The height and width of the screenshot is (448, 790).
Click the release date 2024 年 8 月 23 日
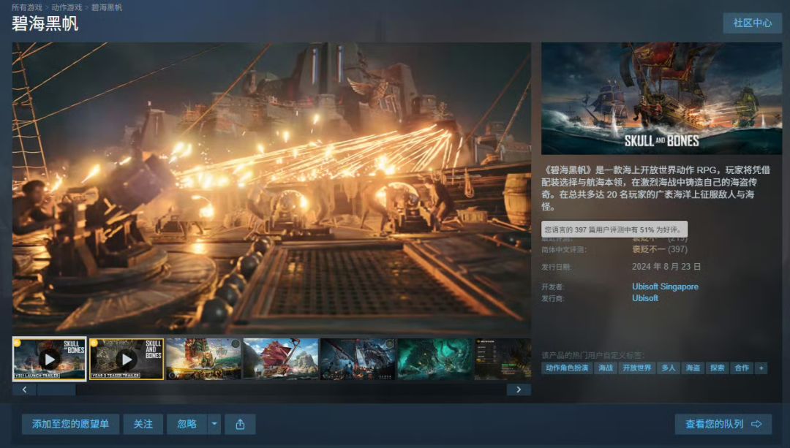(x=666, y=267)
